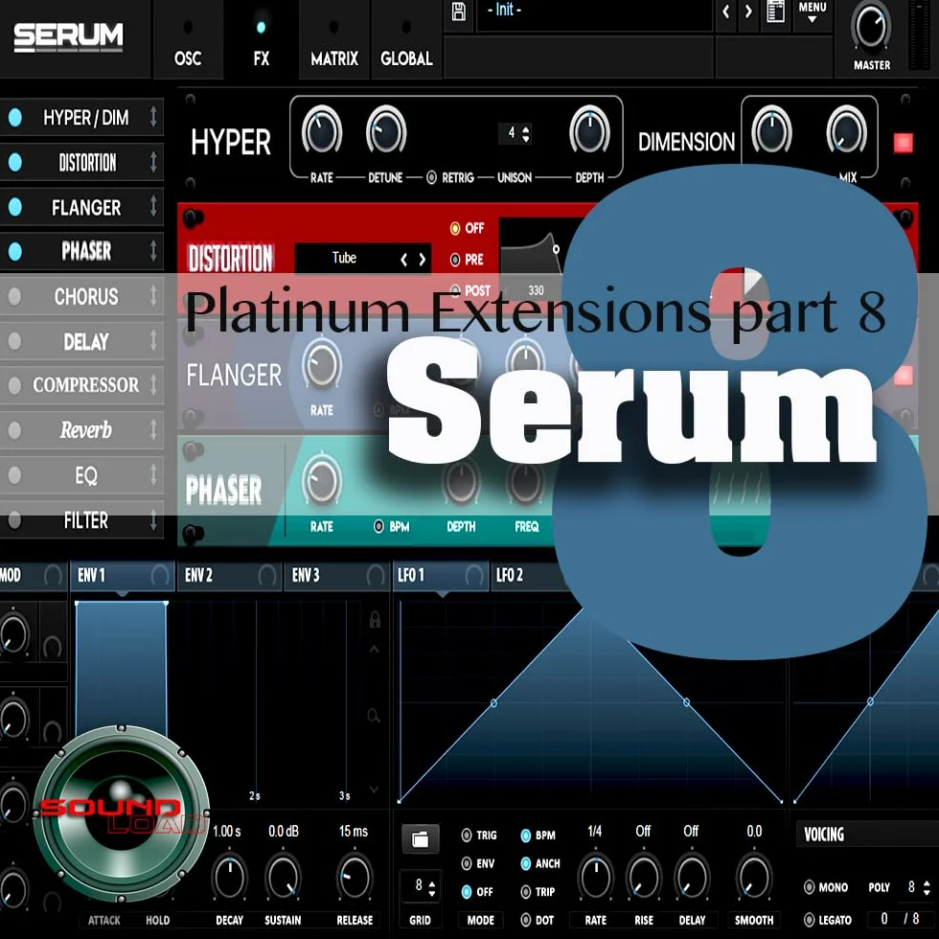Image resolution: width=939 pixels, height=939 pixels.
Task: Set LFO mode to ENV
Action: [x=467, y=863]
